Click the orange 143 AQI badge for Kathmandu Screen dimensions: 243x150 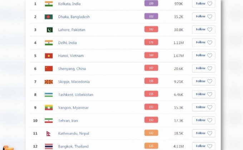[151, 133]
